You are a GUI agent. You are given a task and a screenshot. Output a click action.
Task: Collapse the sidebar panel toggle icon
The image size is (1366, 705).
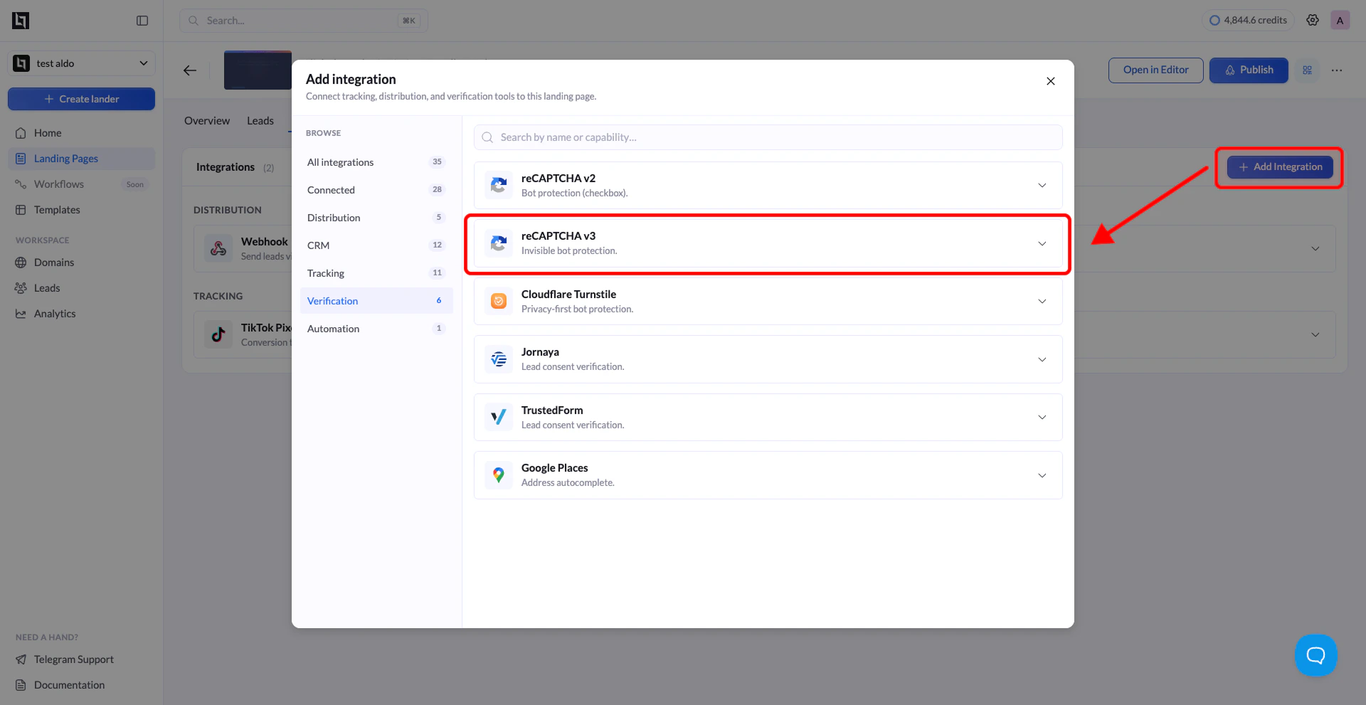coord(142,21)
